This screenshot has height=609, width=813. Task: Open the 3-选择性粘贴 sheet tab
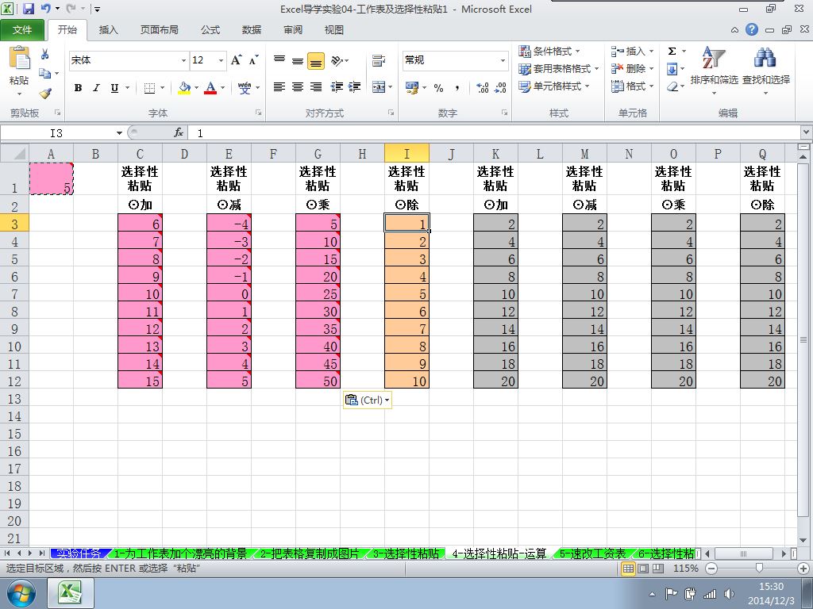tap(406, 554)
